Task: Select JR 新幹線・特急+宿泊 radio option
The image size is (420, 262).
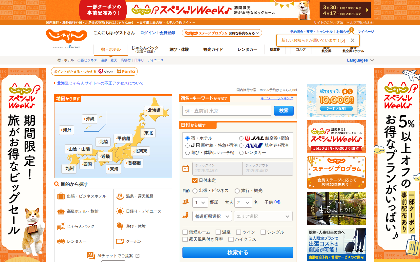Action: (188, 145)
